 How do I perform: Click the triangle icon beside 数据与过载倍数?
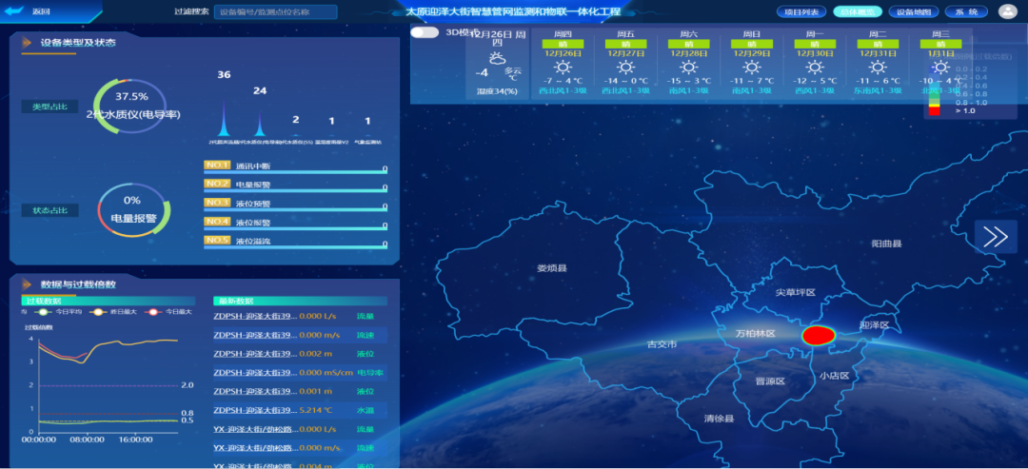pyautogui.click(x=27, y=284)
